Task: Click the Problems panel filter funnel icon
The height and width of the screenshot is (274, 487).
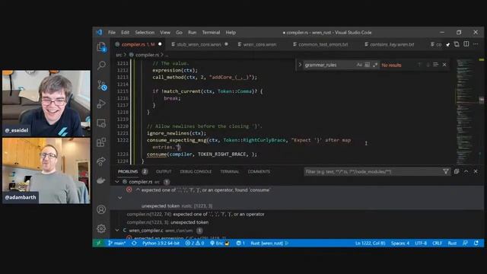Action: click(446, 171)
